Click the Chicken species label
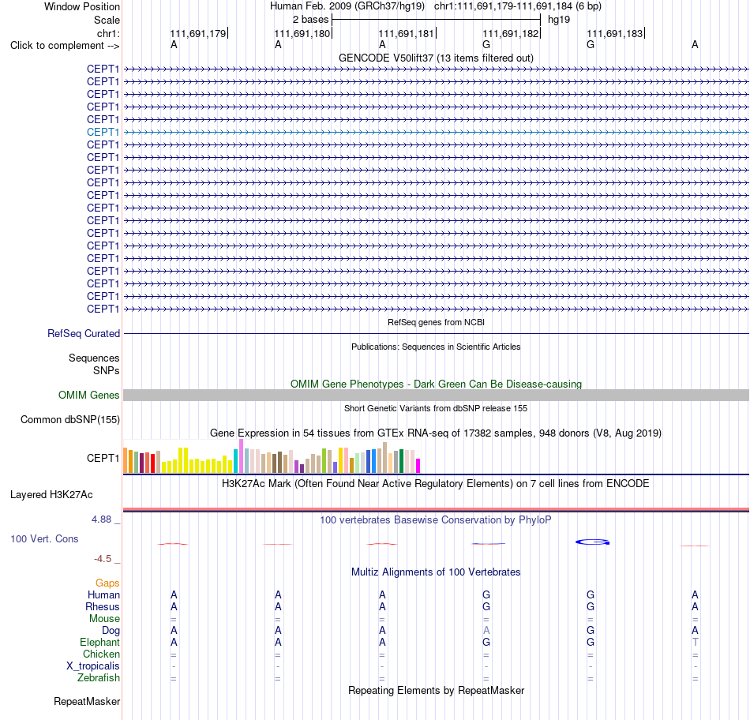 tap(101, 654)
